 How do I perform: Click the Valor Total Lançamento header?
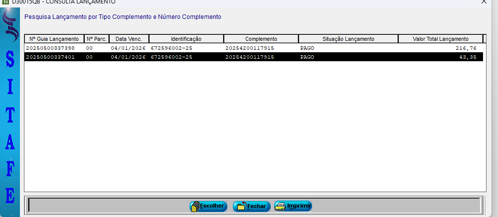pyautogui.click(x=440, y=39)
